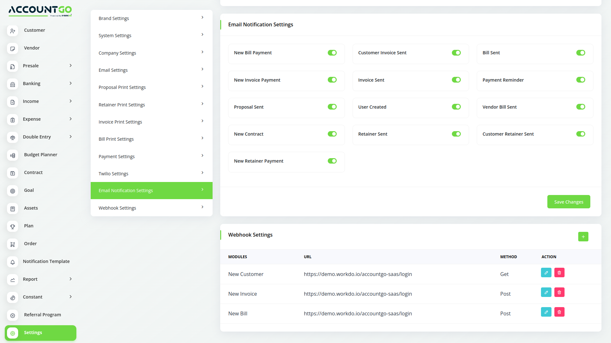
Task: Open the New Bill webhook URL link
Action: click(x=358, y=313)
